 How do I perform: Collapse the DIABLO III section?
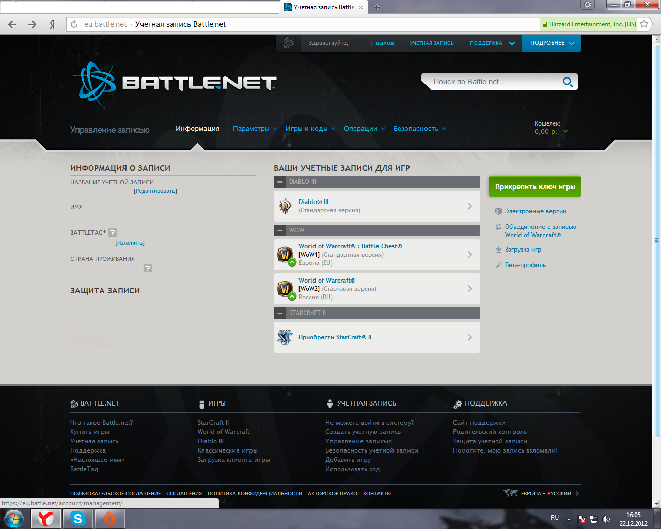(280, 182)
